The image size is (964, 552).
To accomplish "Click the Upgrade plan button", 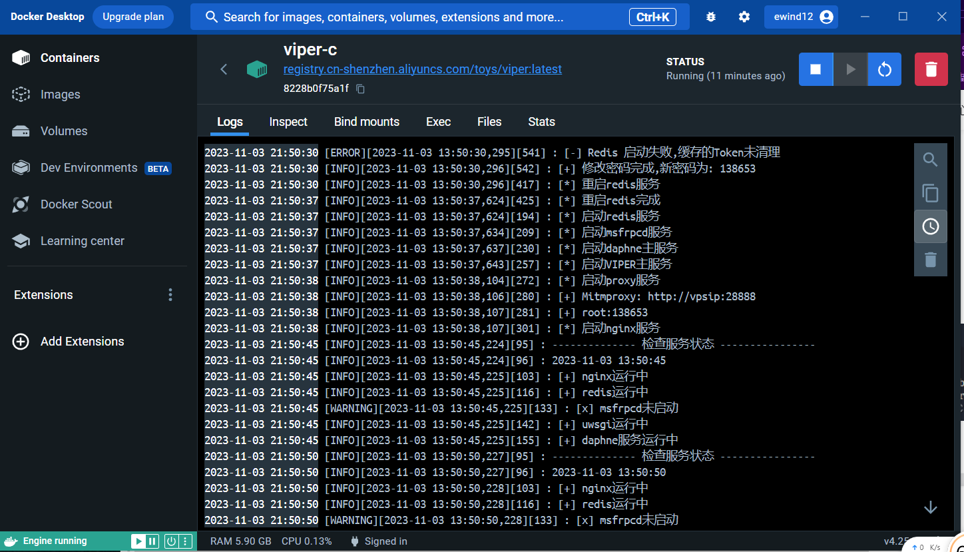I will pos(133,17).
